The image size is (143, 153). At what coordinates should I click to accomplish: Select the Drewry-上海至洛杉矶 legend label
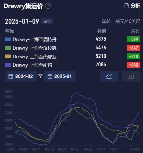coord(35,48)
